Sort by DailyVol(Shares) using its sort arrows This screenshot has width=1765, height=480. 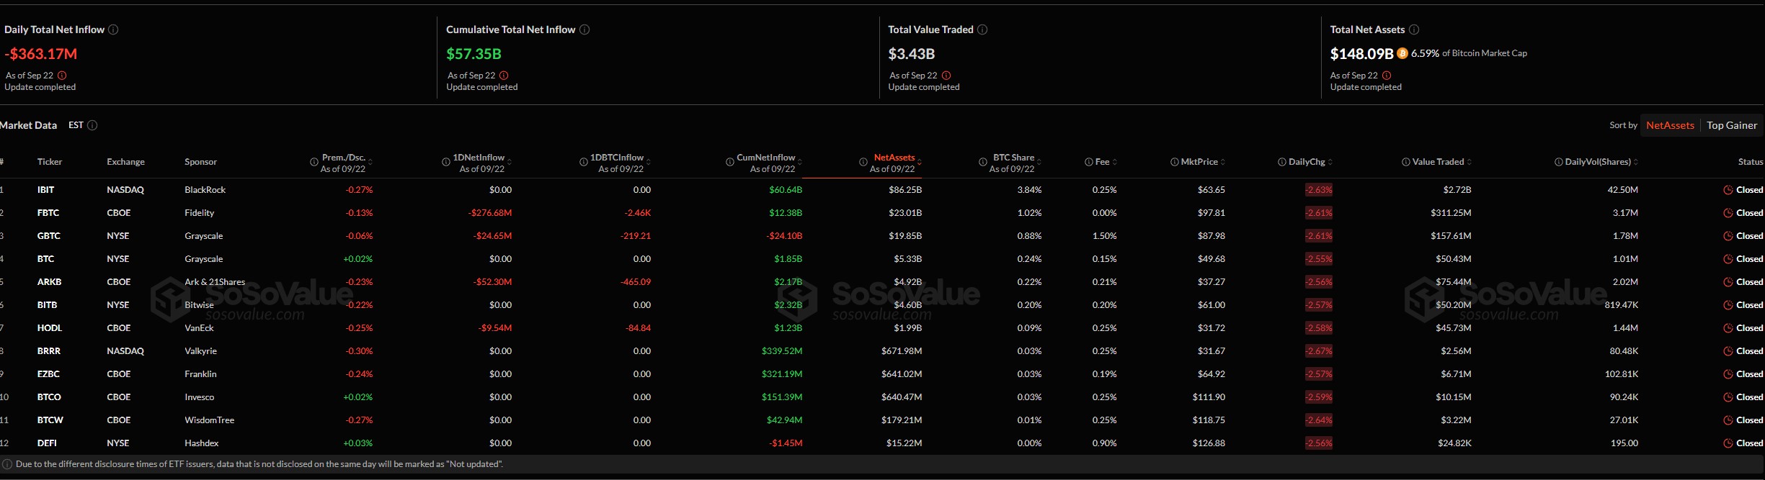tap(1636, 162)
